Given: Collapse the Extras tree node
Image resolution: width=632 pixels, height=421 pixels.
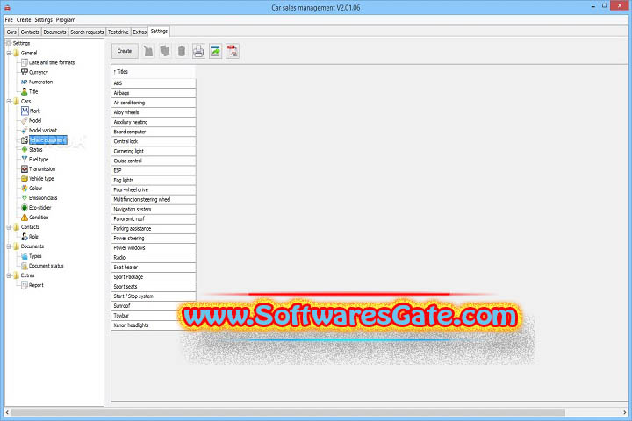Looking at the screenshot, I should tap(9, 275).
